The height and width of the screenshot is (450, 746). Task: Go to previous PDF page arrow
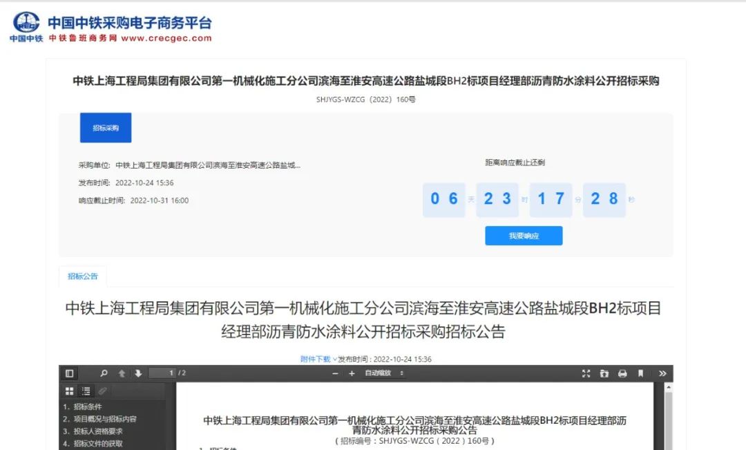click(x=122, y=373)
